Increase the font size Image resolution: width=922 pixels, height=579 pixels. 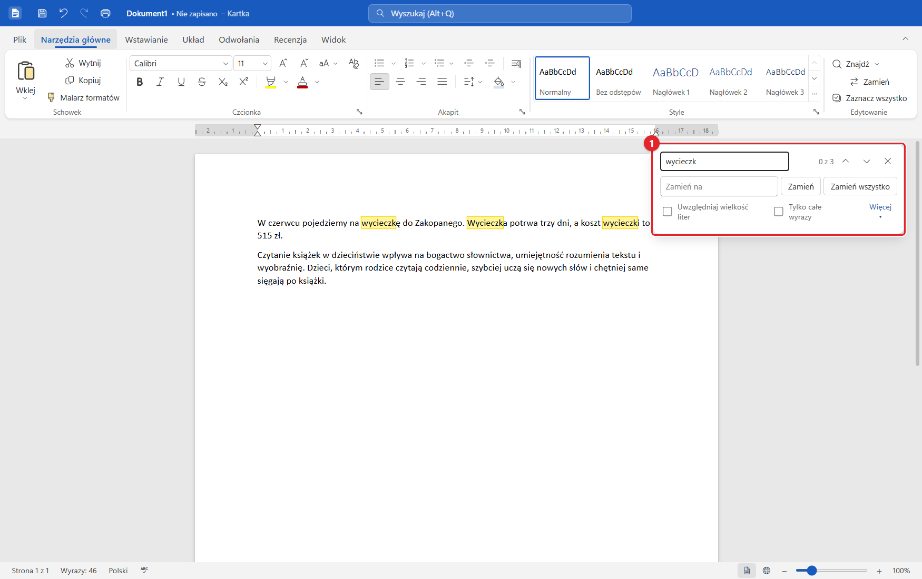[283, 63]
